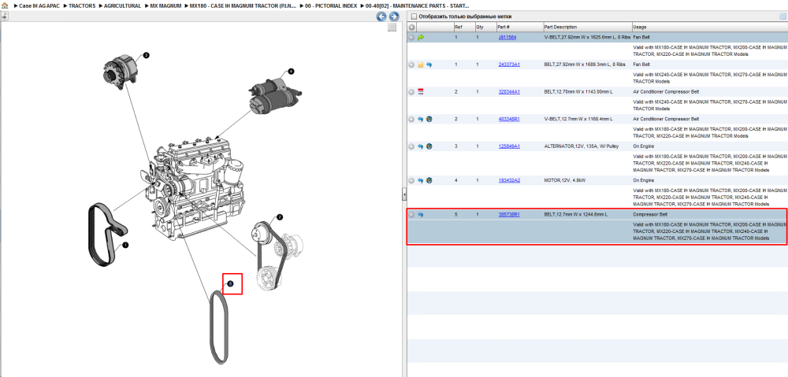Sort by the 'Part #' column header
The image size is (788, 377).
tap(519, 27)
